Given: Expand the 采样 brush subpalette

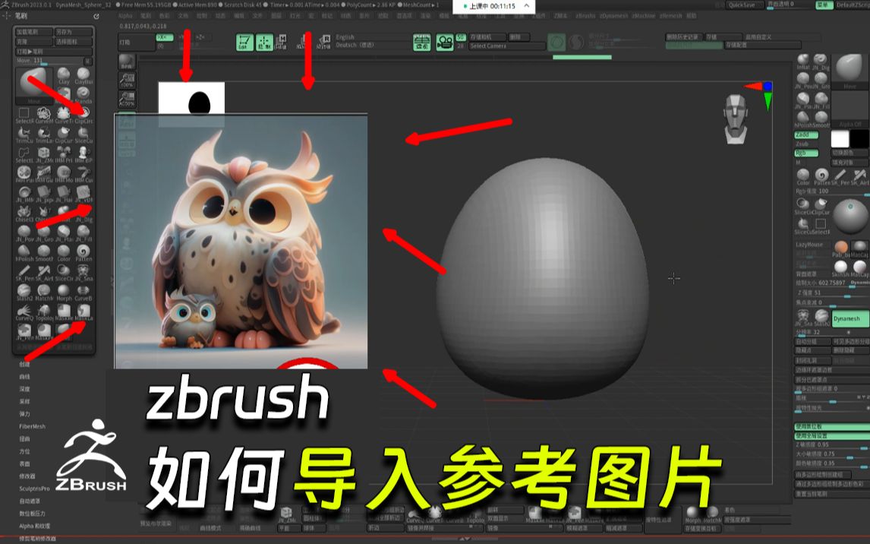Looking at the screenshot, I should pyautogui.click(x=25, y=401).
